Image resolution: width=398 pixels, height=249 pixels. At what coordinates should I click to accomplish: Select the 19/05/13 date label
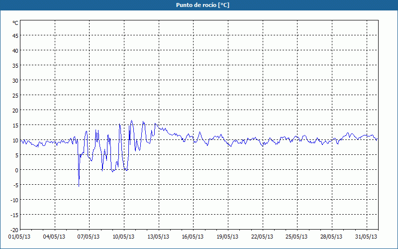228,237
